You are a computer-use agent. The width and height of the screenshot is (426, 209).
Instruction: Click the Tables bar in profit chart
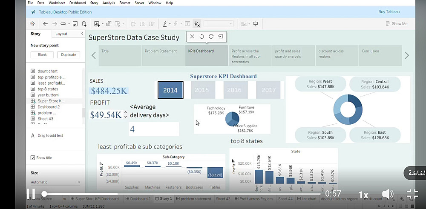215,173
